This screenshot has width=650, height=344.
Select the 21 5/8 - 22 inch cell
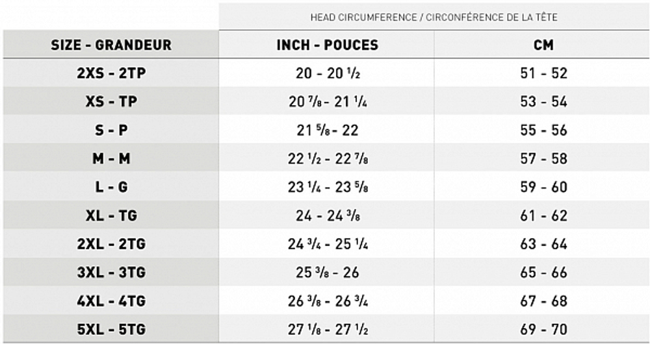327,130
